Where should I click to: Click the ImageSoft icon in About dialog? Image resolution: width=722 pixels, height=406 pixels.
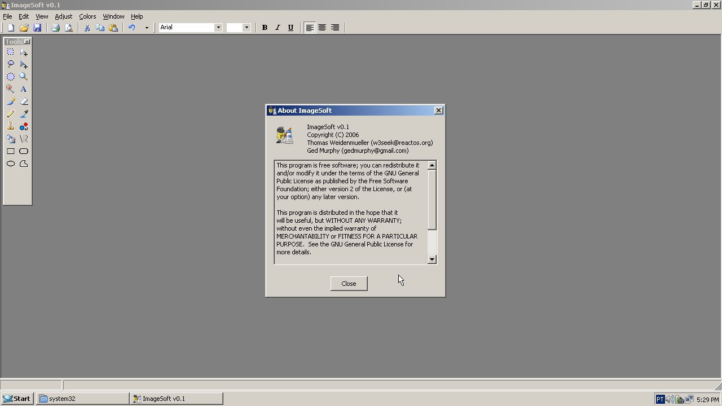click(285, 135)
